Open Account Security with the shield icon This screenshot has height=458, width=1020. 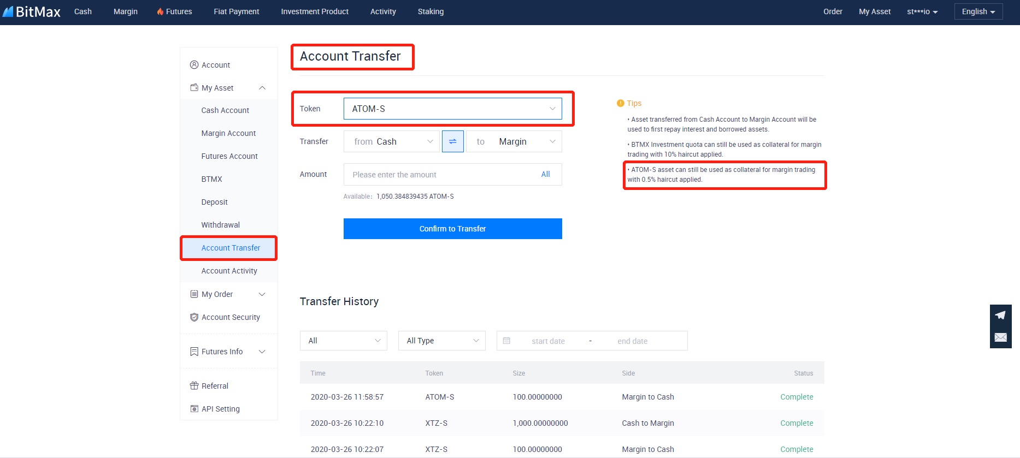[194, 317]
